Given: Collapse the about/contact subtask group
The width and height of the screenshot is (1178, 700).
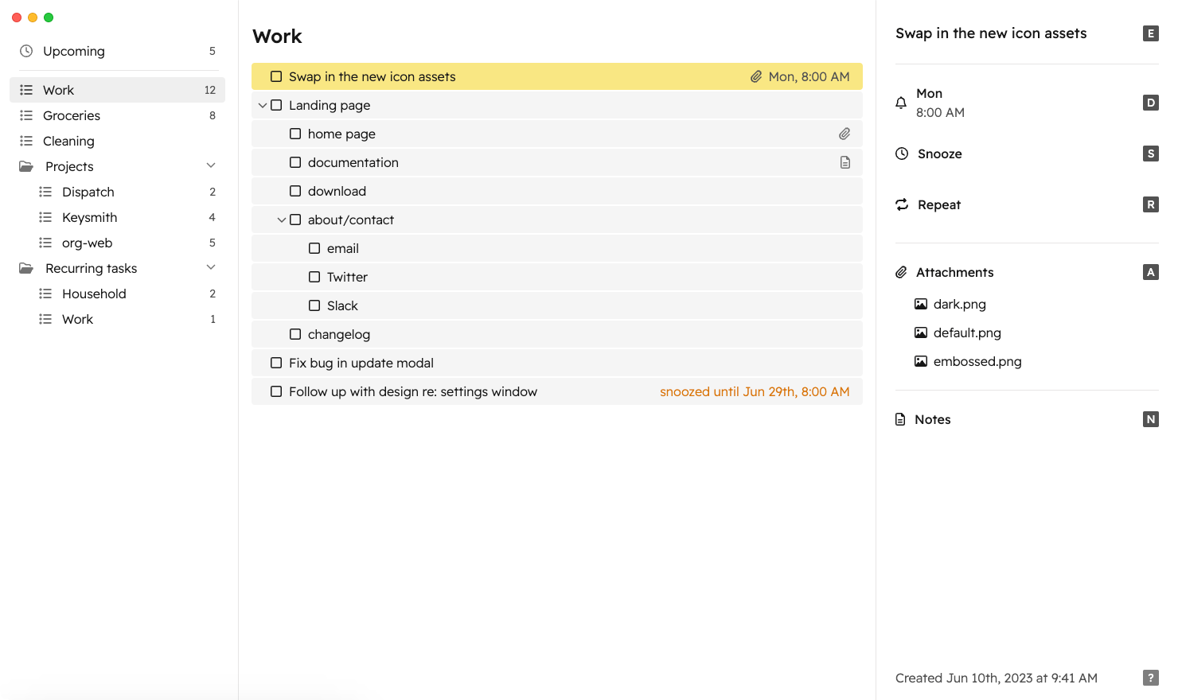Looking at the screenshot, I should pos(282,220).
